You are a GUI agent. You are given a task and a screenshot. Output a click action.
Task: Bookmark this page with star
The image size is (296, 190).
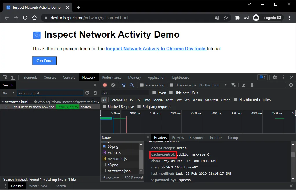[226, 18]
